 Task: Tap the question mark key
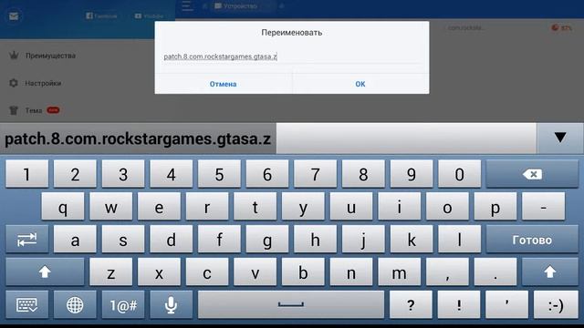411,305
